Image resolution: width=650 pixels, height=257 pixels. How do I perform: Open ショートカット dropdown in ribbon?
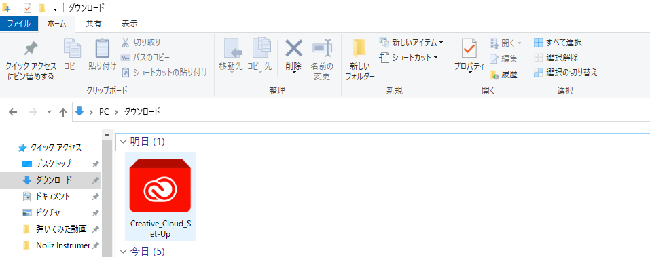tap(409, 57)
